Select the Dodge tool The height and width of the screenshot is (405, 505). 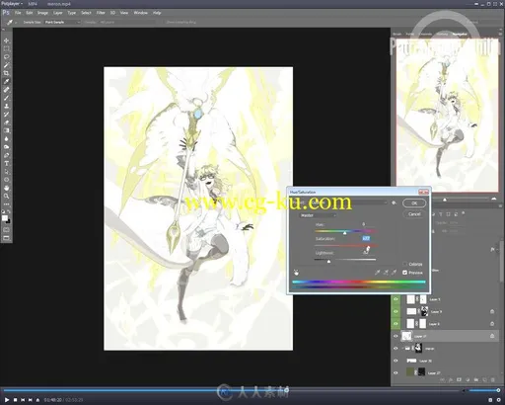coord(6,147)
